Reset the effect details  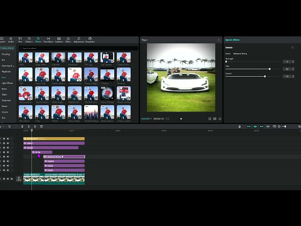point(293,48)
